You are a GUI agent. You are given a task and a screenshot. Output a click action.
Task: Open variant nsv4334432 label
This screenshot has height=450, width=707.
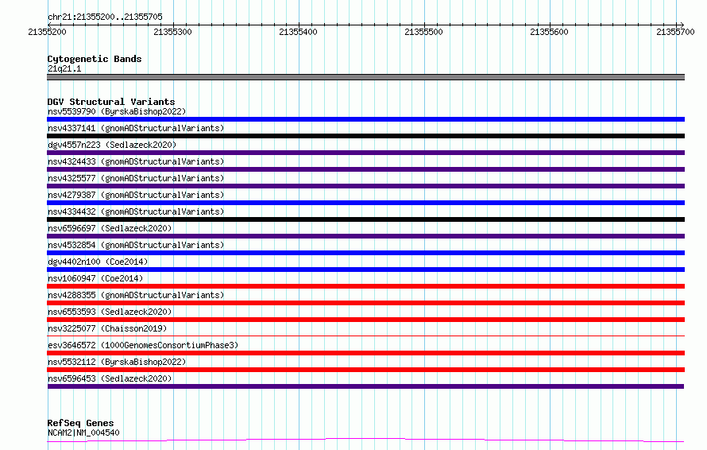coord(136,211)
